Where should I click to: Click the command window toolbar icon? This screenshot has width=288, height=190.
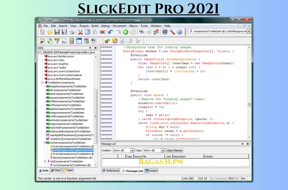pos(79,41)
